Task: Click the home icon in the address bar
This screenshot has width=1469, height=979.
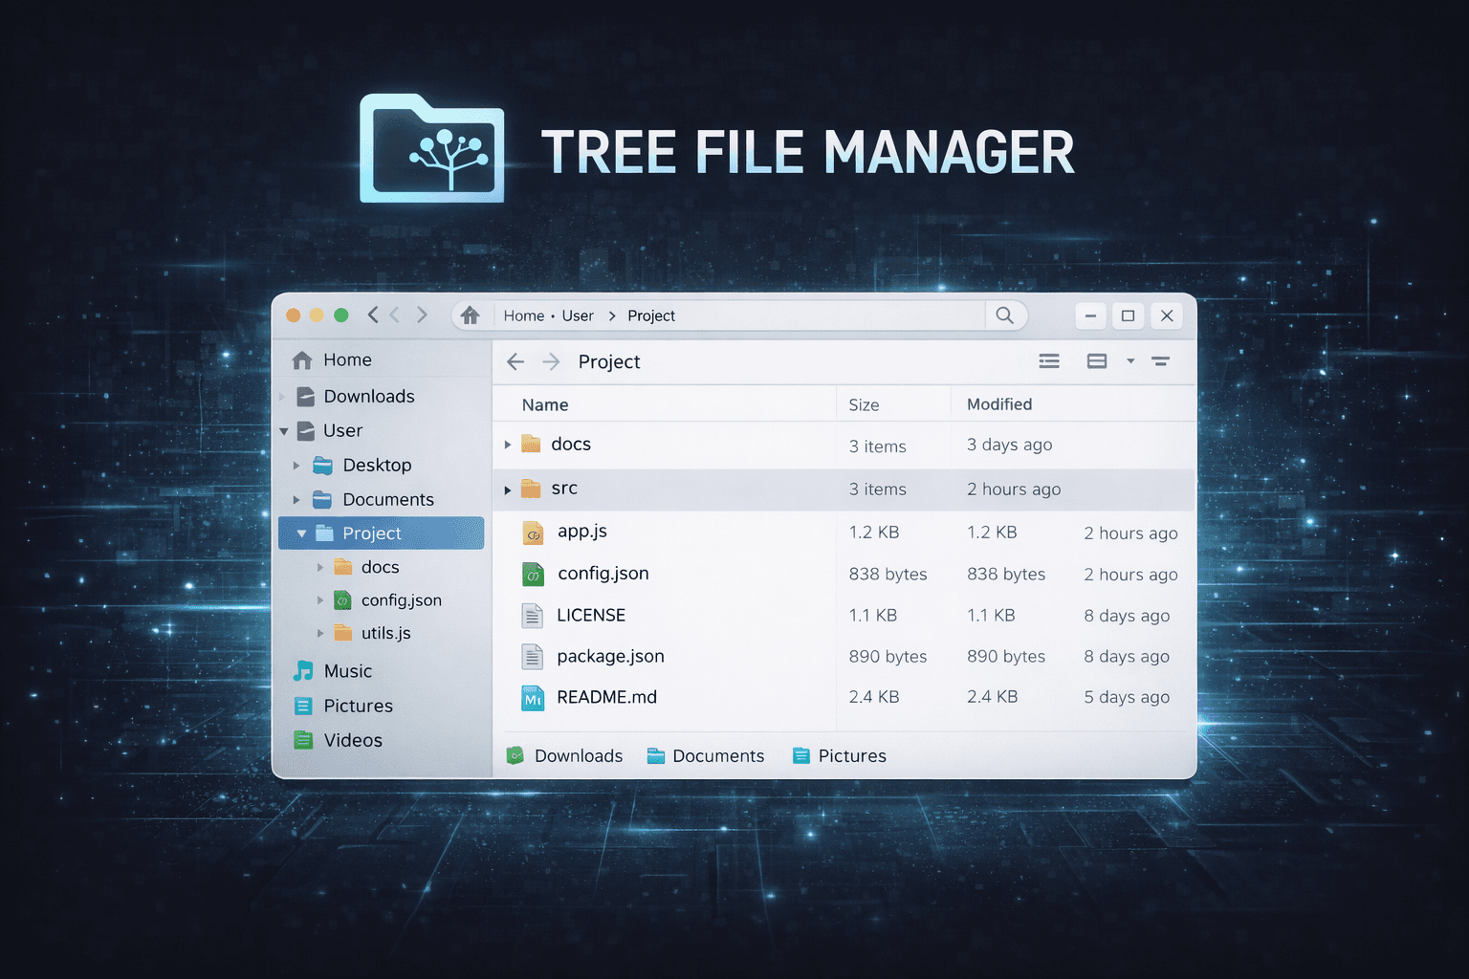Action: (470, 315)
